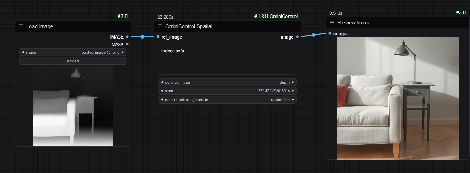The width and height of the screenshot is (470, 173).
Task: Open the Load Image node menu icon
Action: point(21,26)
